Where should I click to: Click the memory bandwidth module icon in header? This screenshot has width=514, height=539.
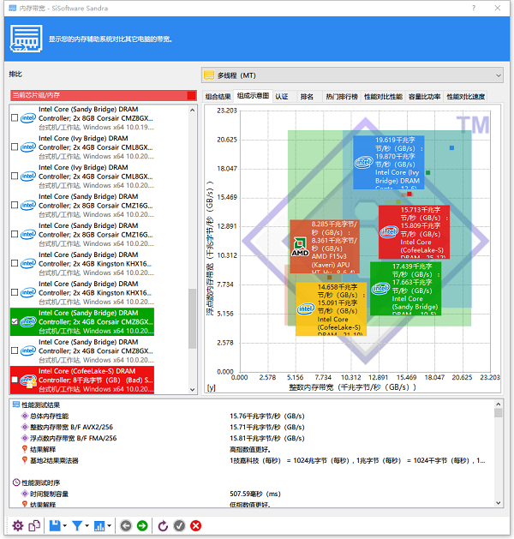pos(26,39)
